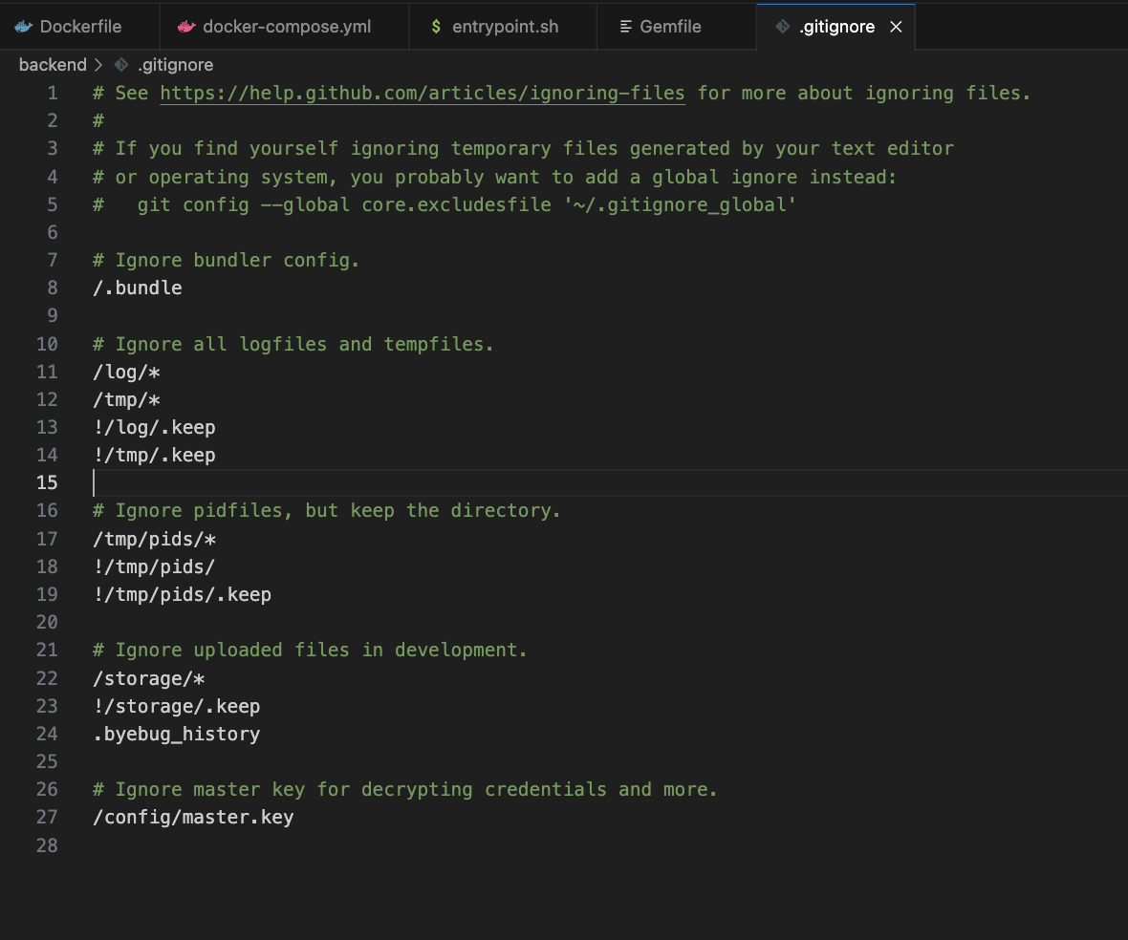Open the backend breadcrumb dropdown
The image size is (1128, 940).
[53, 64]
